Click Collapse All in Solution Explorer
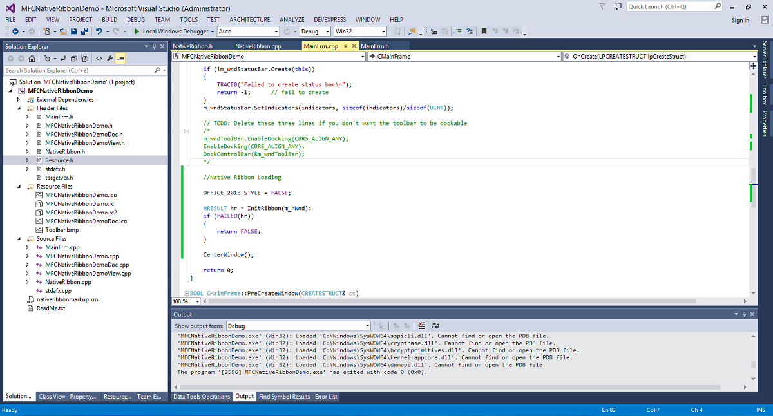Viewport: 773px width, 416px height. pyautogui.click(x=75, y=58)
